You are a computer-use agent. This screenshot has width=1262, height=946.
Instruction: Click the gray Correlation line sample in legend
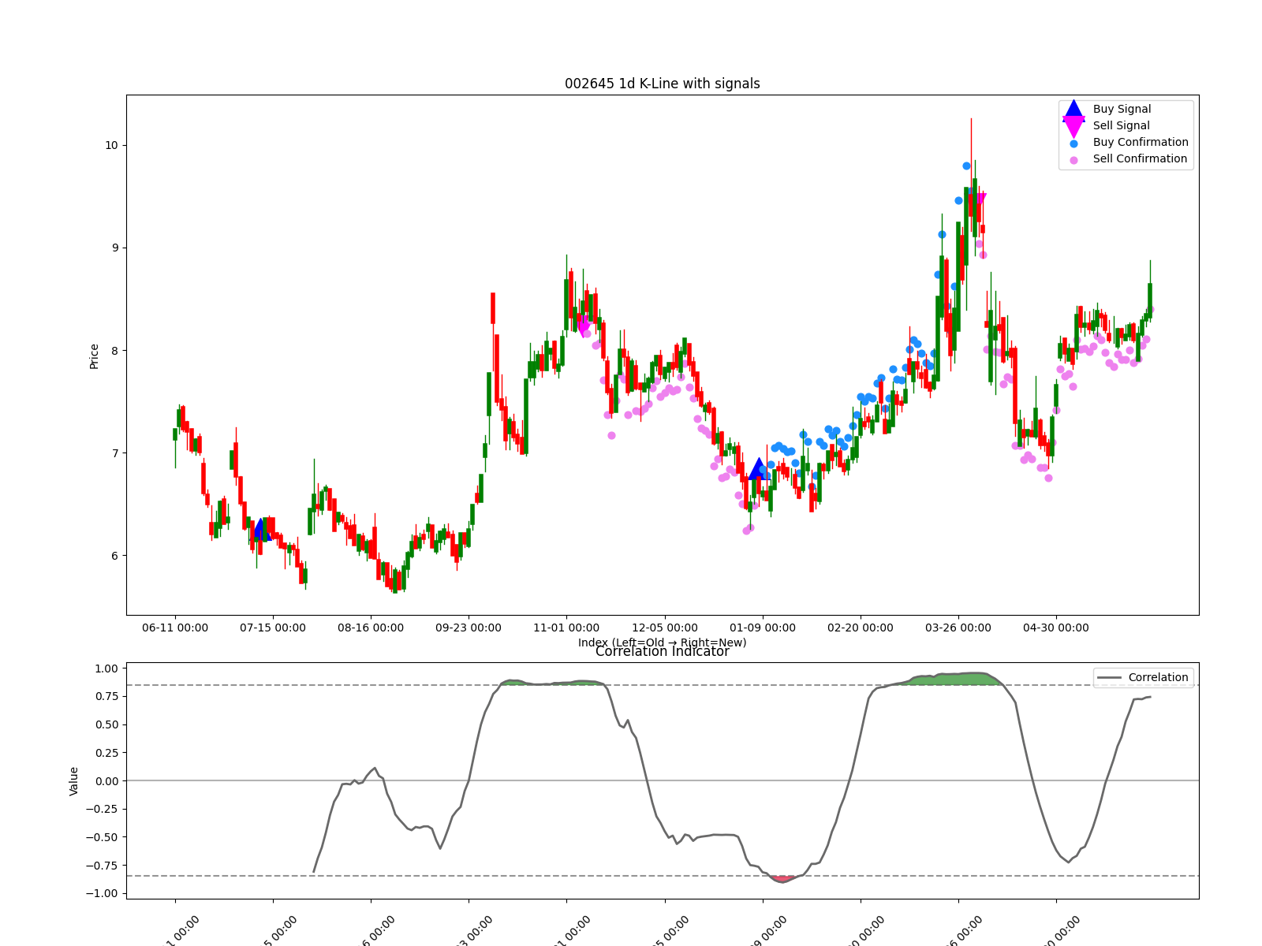[x=1109, y=678]
